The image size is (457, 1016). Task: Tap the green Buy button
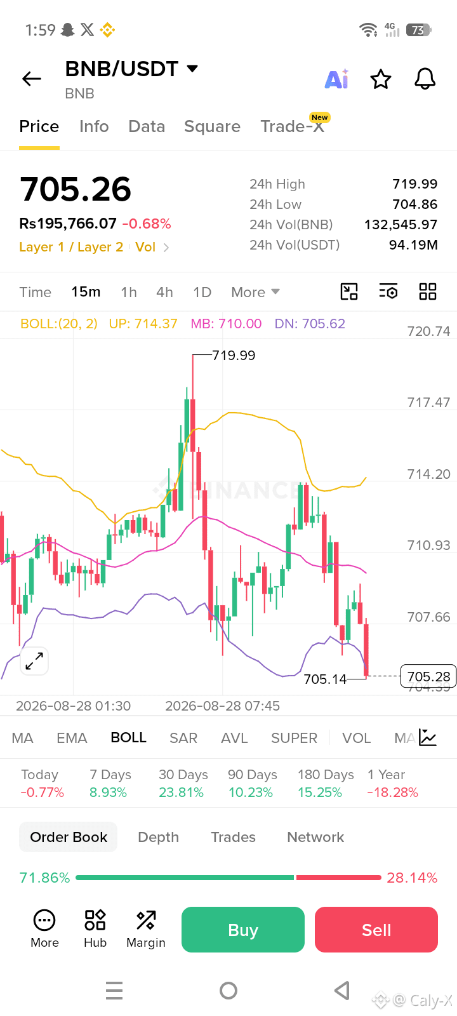coord(243,930)
